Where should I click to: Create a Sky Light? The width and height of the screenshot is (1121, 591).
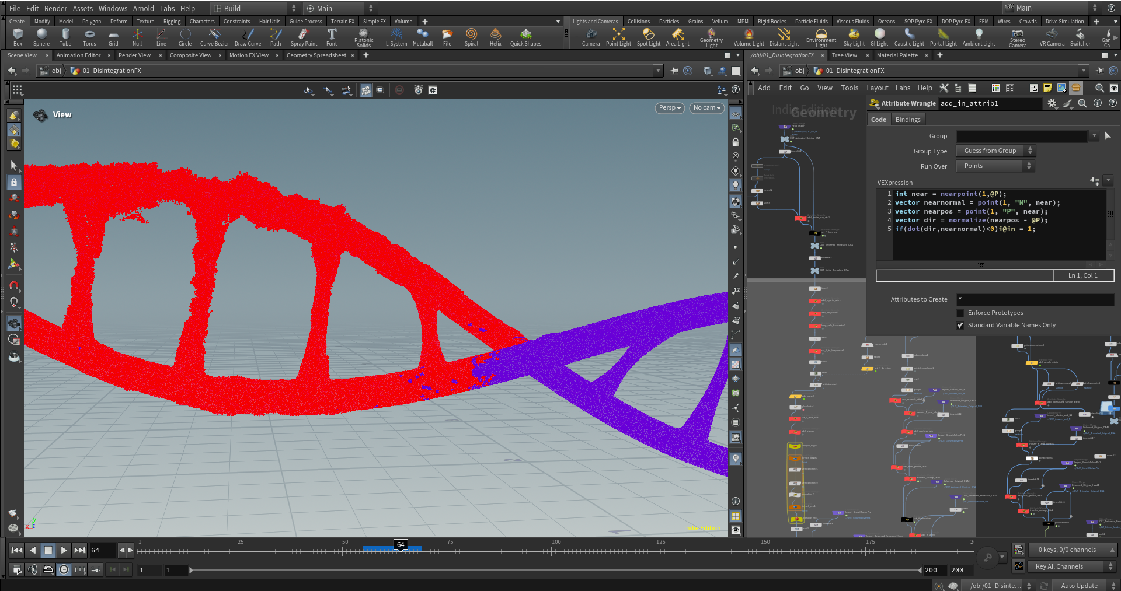854,37
